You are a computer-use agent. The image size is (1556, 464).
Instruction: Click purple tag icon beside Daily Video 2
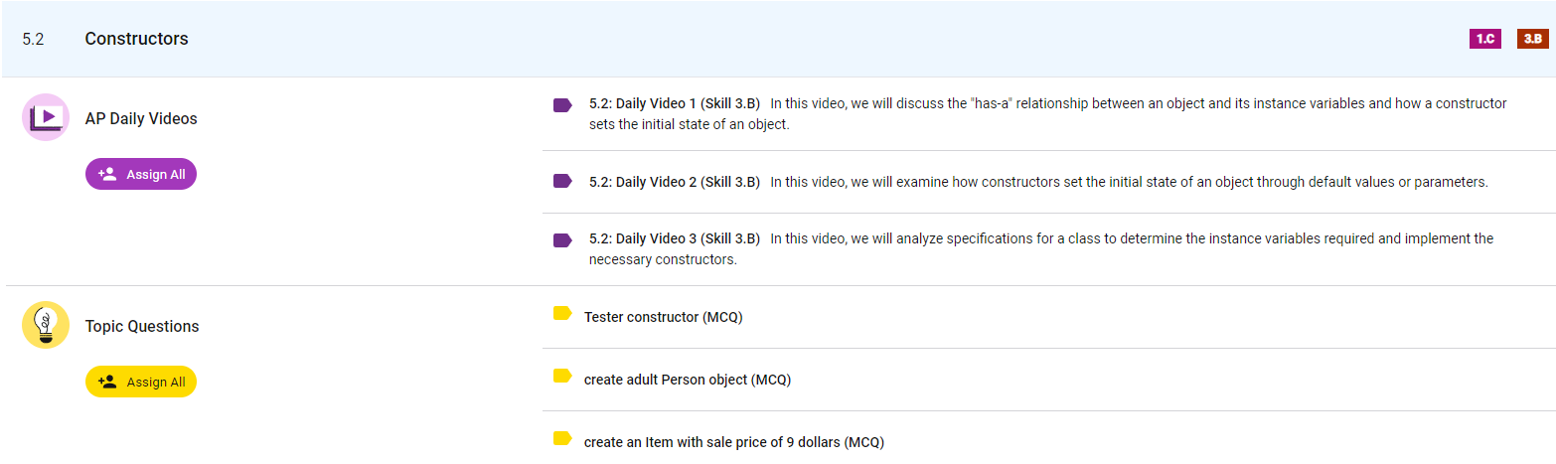click(x=562, y=181)
